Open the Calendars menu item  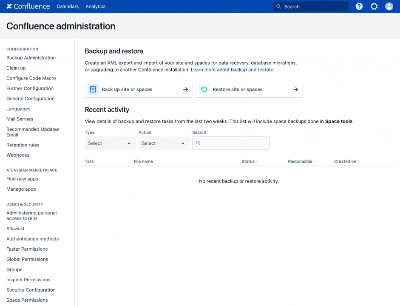68,6
